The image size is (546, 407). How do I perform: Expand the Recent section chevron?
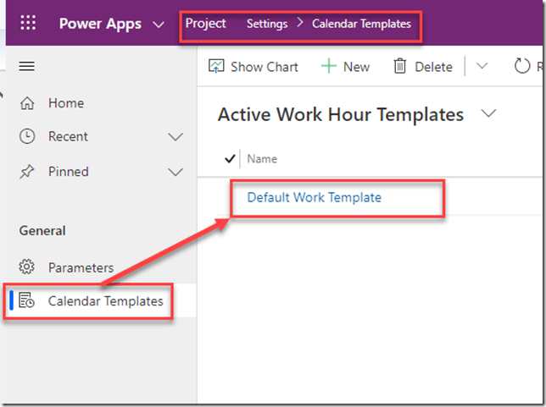pos(175,136)
